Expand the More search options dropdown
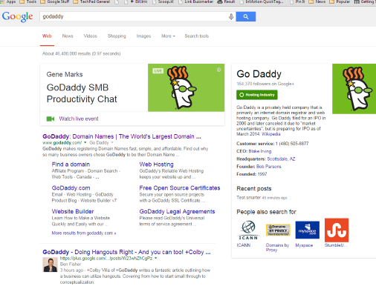Image resolution: width=376 pixels, height=286 pixels. (168, 36)
